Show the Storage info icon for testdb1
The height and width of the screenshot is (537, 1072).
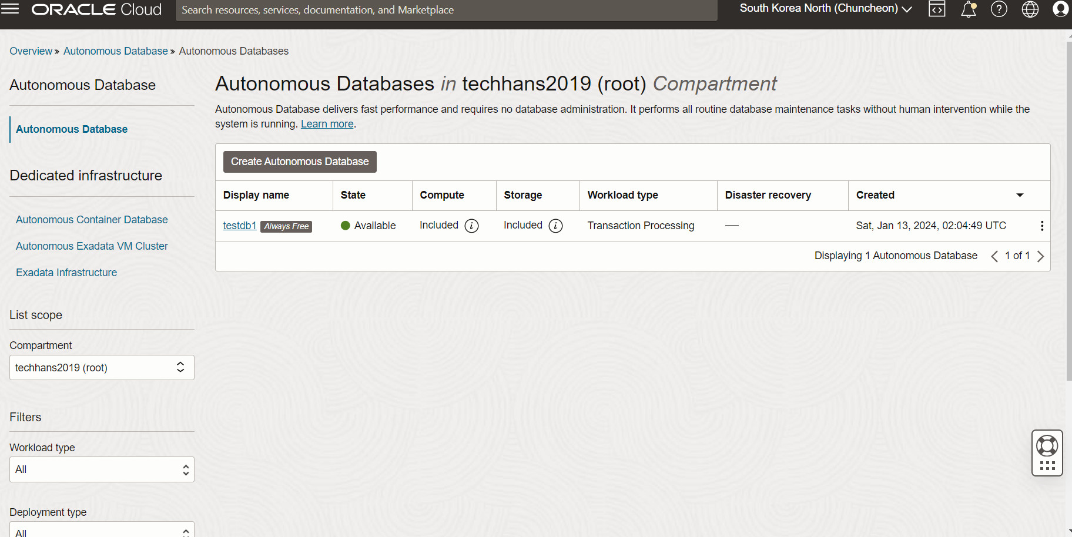(x=555, y=226)
